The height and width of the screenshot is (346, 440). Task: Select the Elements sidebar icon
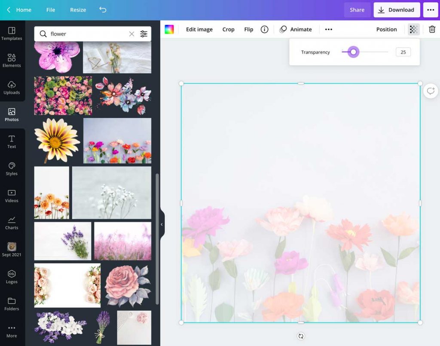12,60
